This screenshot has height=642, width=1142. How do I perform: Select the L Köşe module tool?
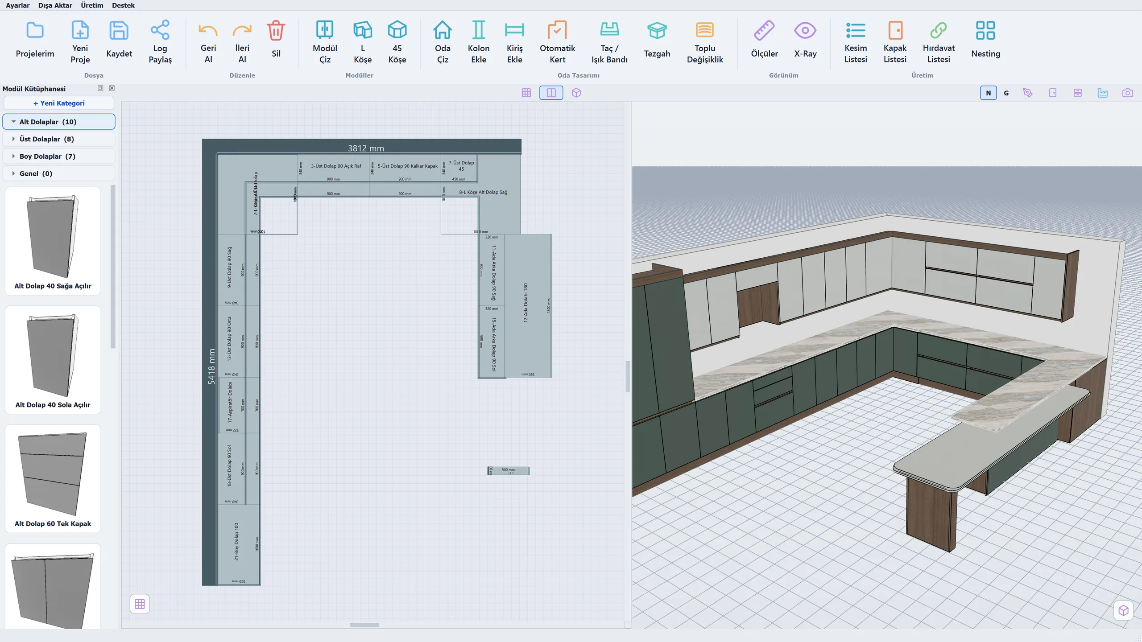pyautogui.click(x=363, y=42)
